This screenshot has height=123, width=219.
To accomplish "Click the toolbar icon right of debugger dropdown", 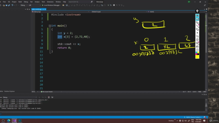I will coord(63,5).
